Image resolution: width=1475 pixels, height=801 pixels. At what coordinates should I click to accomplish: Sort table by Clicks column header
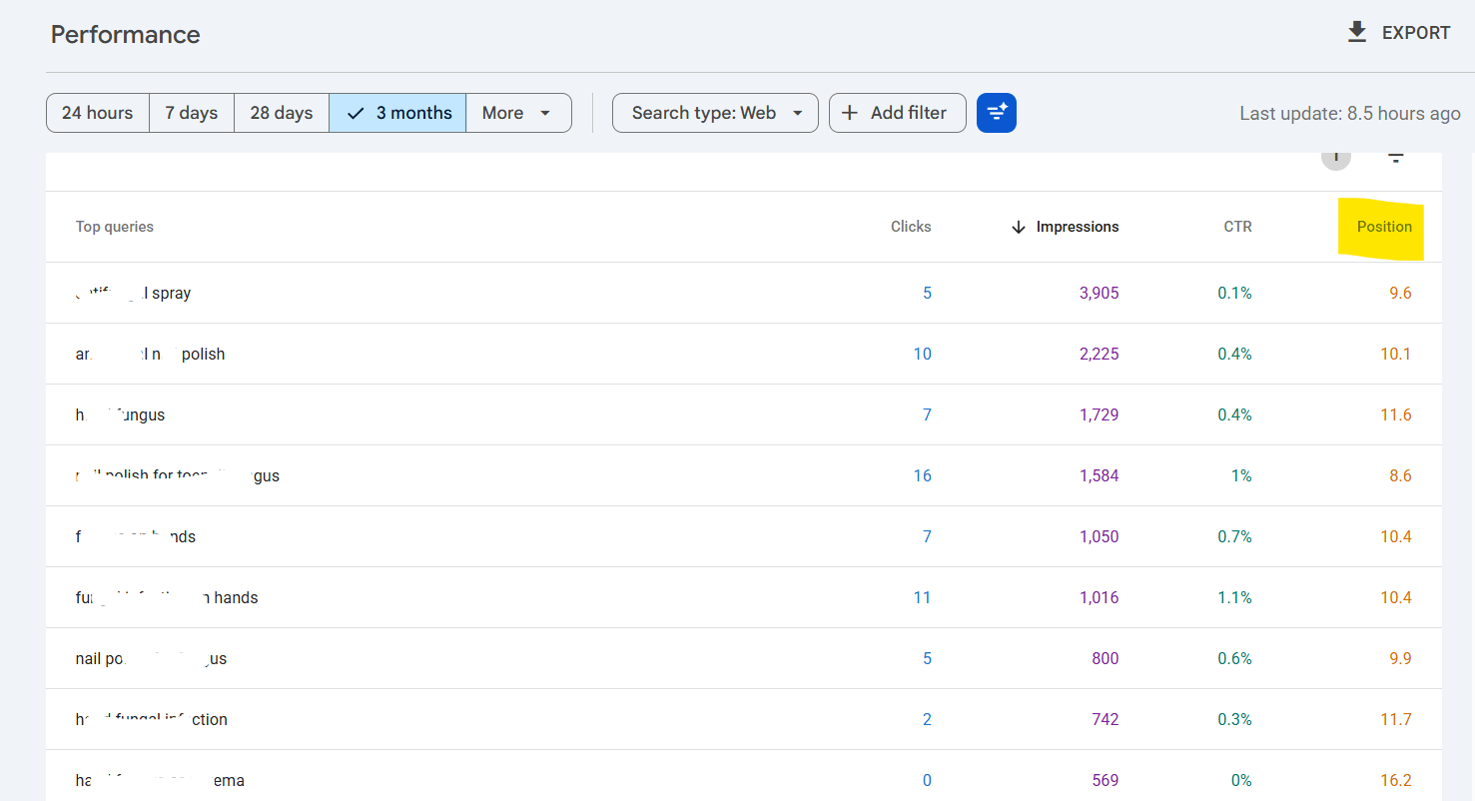[x=911, y=227]
